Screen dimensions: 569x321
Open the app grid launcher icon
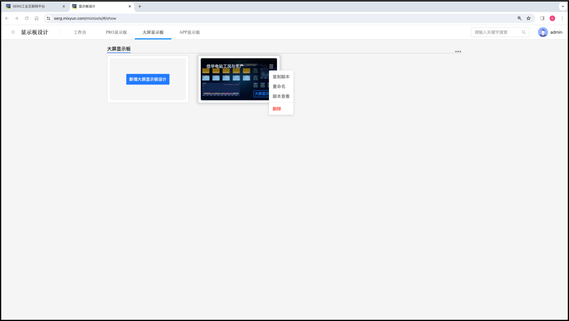13,32
